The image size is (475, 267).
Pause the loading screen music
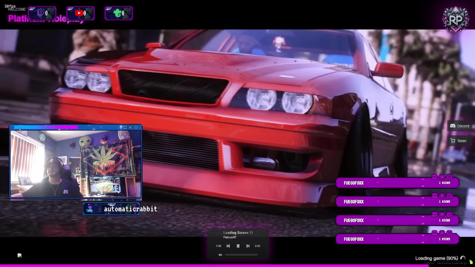tap(238, 246)
